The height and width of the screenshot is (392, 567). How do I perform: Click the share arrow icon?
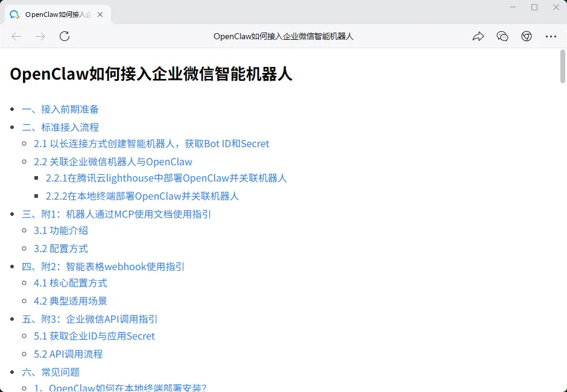click(x=478, y=36)
